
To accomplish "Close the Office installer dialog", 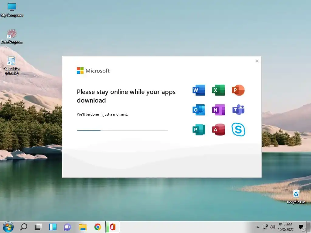I will point(257,61).
